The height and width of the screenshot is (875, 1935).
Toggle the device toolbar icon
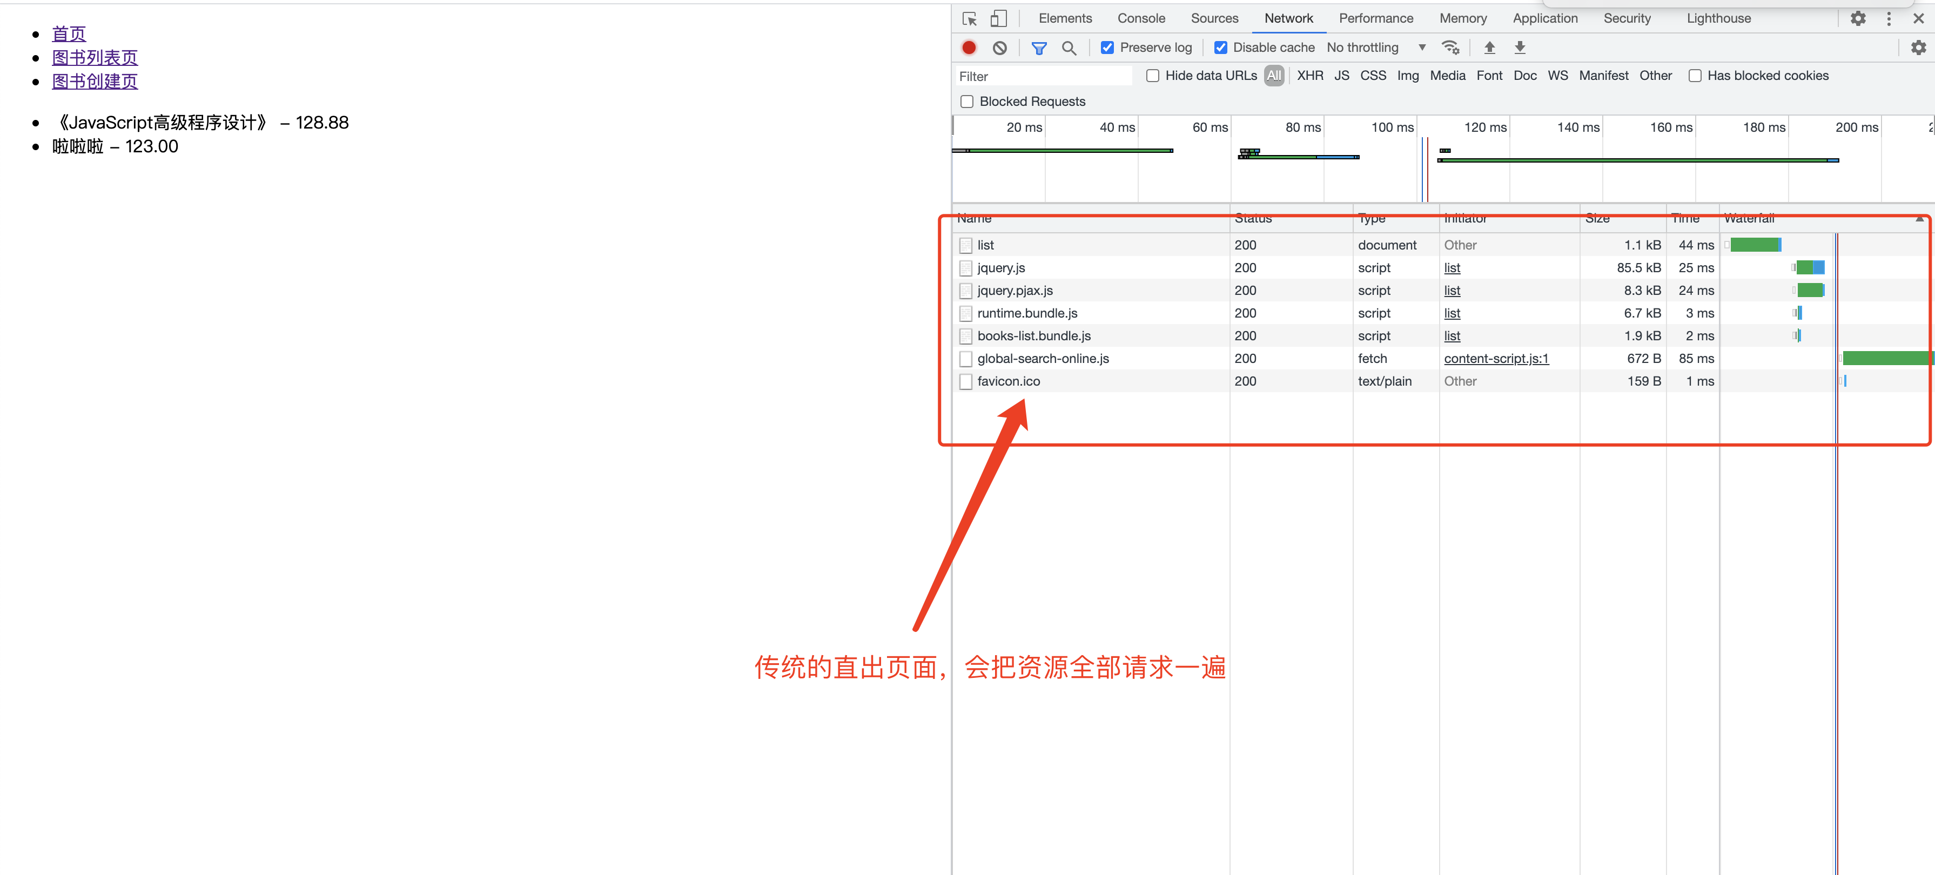coord(998,19)
